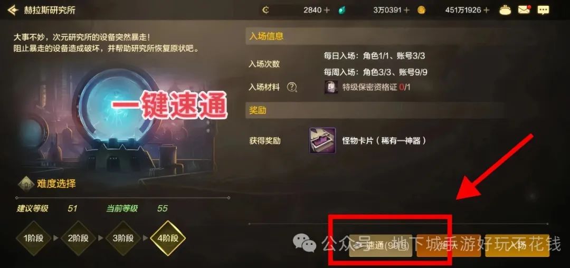Tap the 特级保密资格证 material icon
The image size is (570, 268).
[x=331, y=87]
